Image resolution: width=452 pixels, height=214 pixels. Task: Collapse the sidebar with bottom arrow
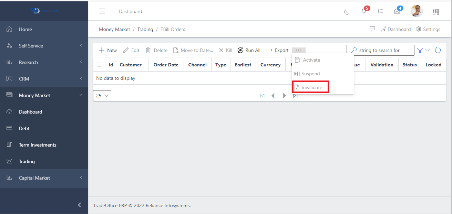coord(79,205)
